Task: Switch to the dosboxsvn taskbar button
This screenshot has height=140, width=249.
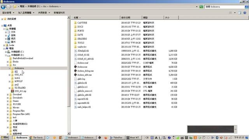Action: coord(20,138)
